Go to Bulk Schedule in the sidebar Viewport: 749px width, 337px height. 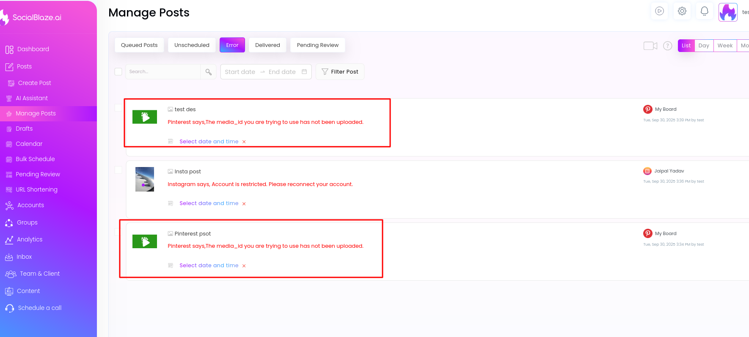[x=35, y=159]
